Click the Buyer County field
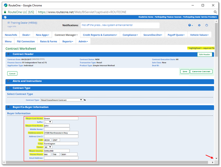The image size is (221, 167). (57, 151)
